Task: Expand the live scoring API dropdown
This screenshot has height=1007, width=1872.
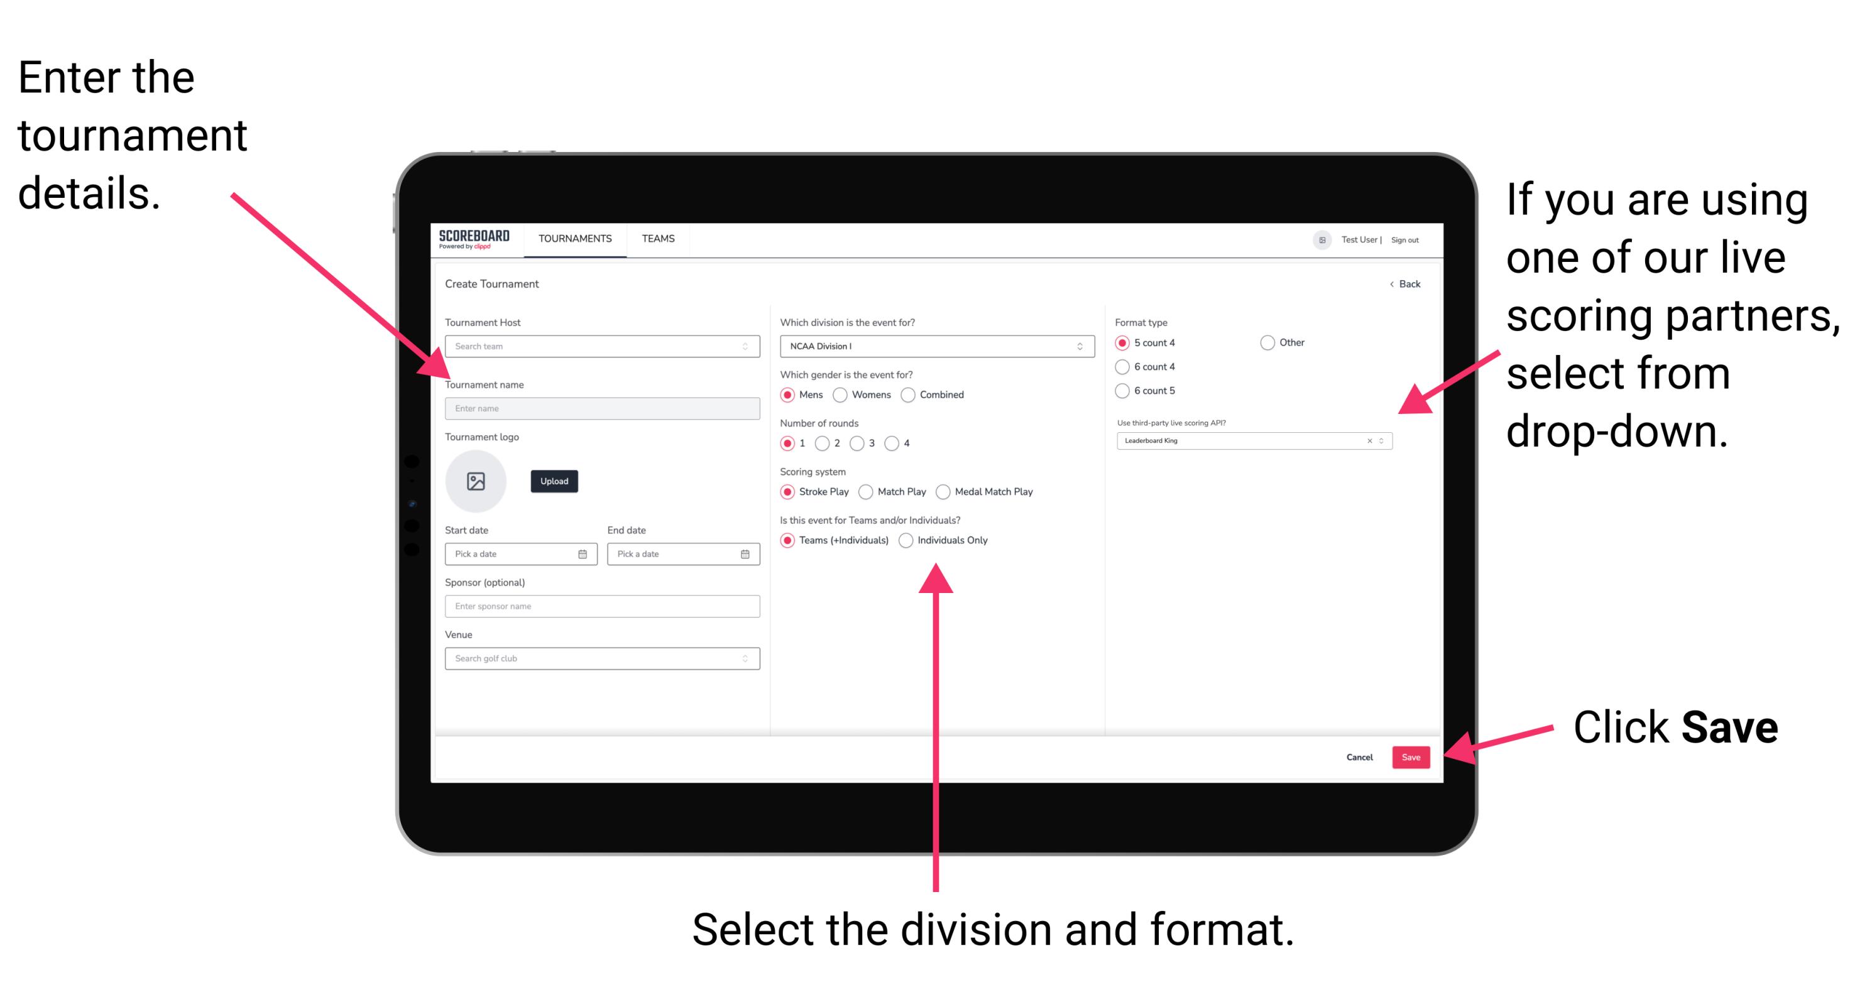Action: tap(1386, 442)
